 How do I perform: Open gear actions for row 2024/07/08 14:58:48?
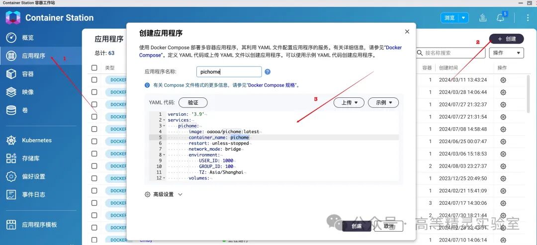click(x=503, y=129)
